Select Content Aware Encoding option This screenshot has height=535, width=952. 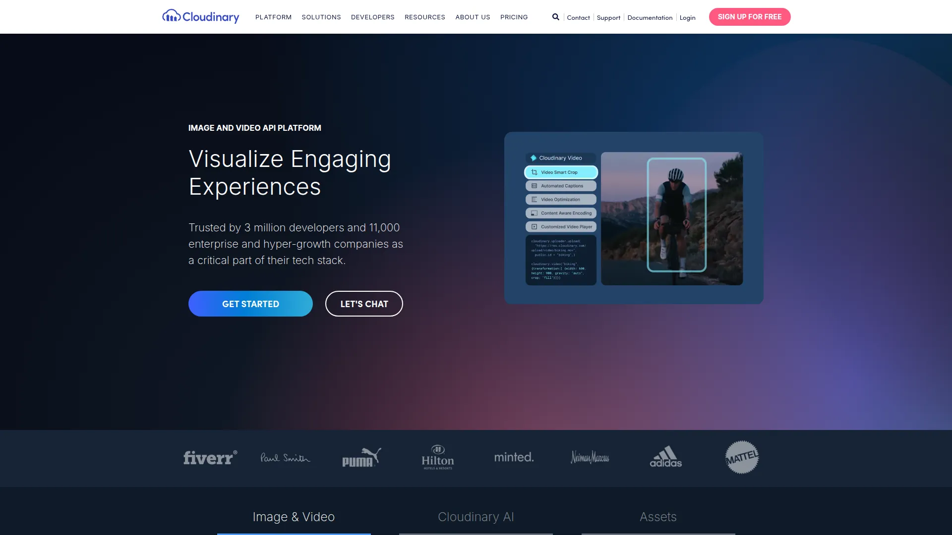pos(561,213)
